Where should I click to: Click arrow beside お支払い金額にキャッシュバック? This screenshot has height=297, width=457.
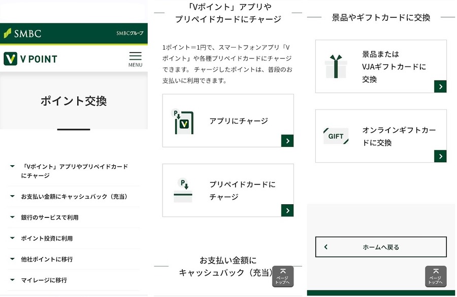point(12,196)
